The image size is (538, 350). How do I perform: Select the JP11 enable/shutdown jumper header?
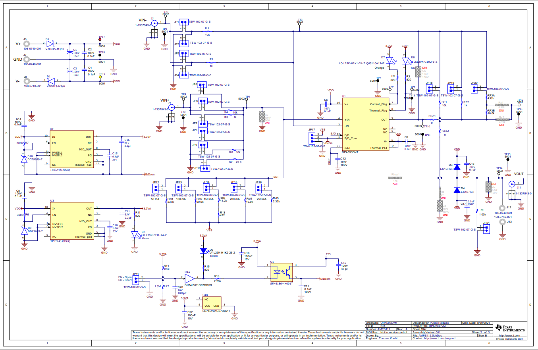tap(136, 279)
